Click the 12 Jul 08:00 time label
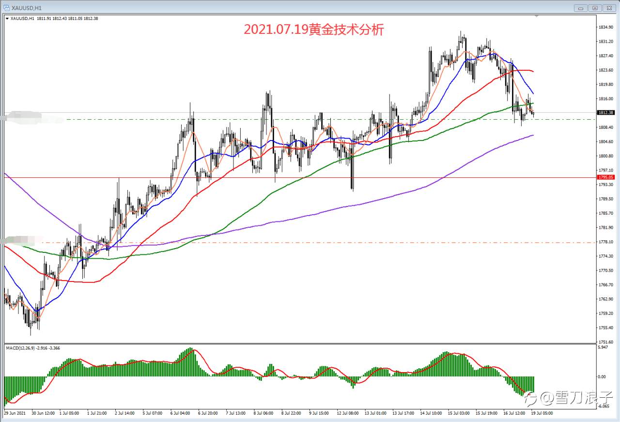This screenshot has width=620, height=422. click(x=347, y=413)
